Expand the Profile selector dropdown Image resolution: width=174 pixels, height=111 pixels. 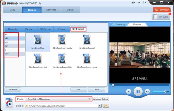click(89, 99)
